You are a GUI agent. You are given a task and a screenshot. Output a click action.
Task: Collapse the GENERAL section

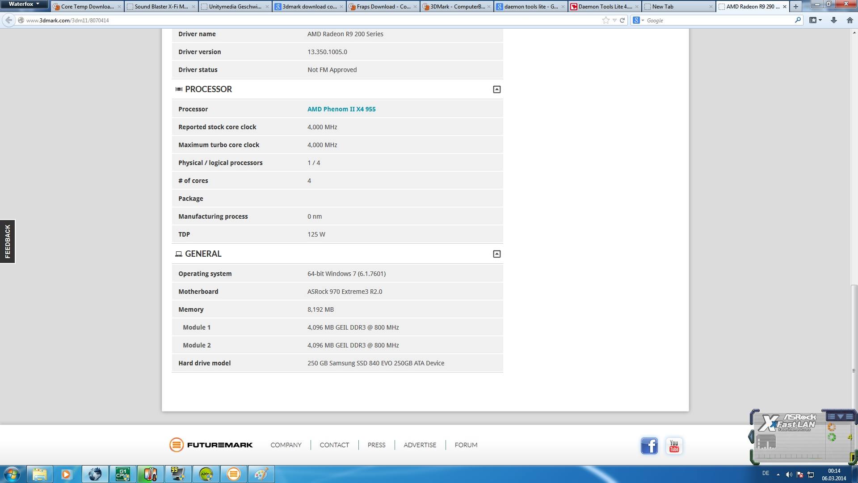pos(496,254)
